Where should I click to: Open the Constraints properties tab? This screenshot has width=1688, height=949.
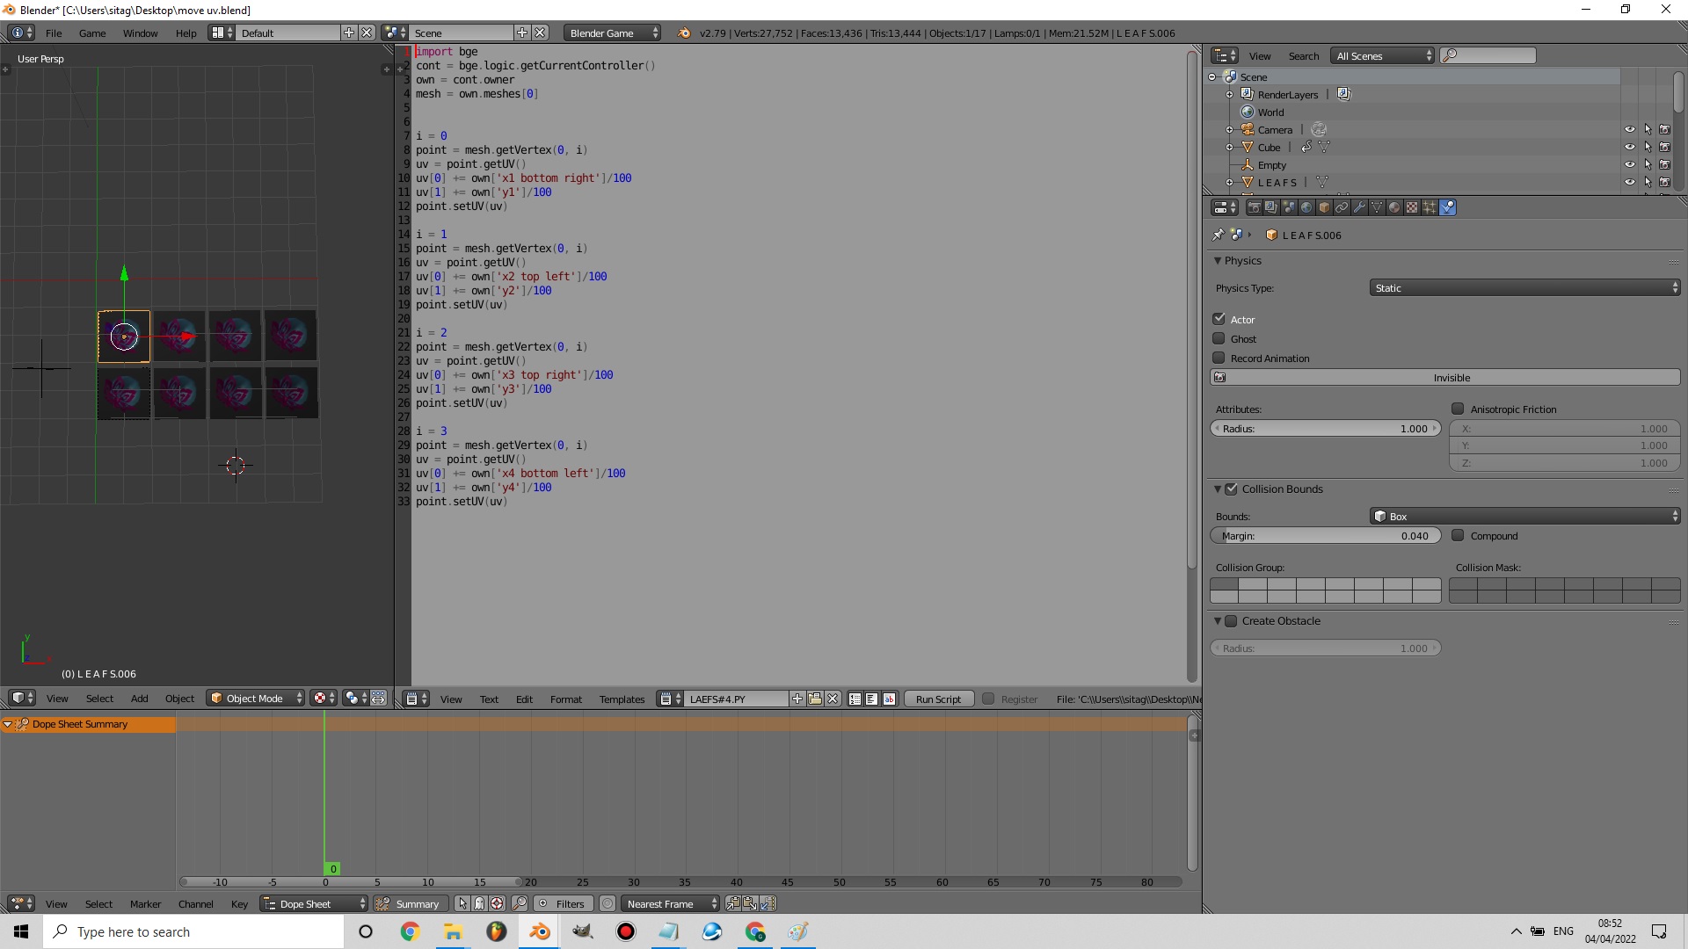[x=1342, y=207]
